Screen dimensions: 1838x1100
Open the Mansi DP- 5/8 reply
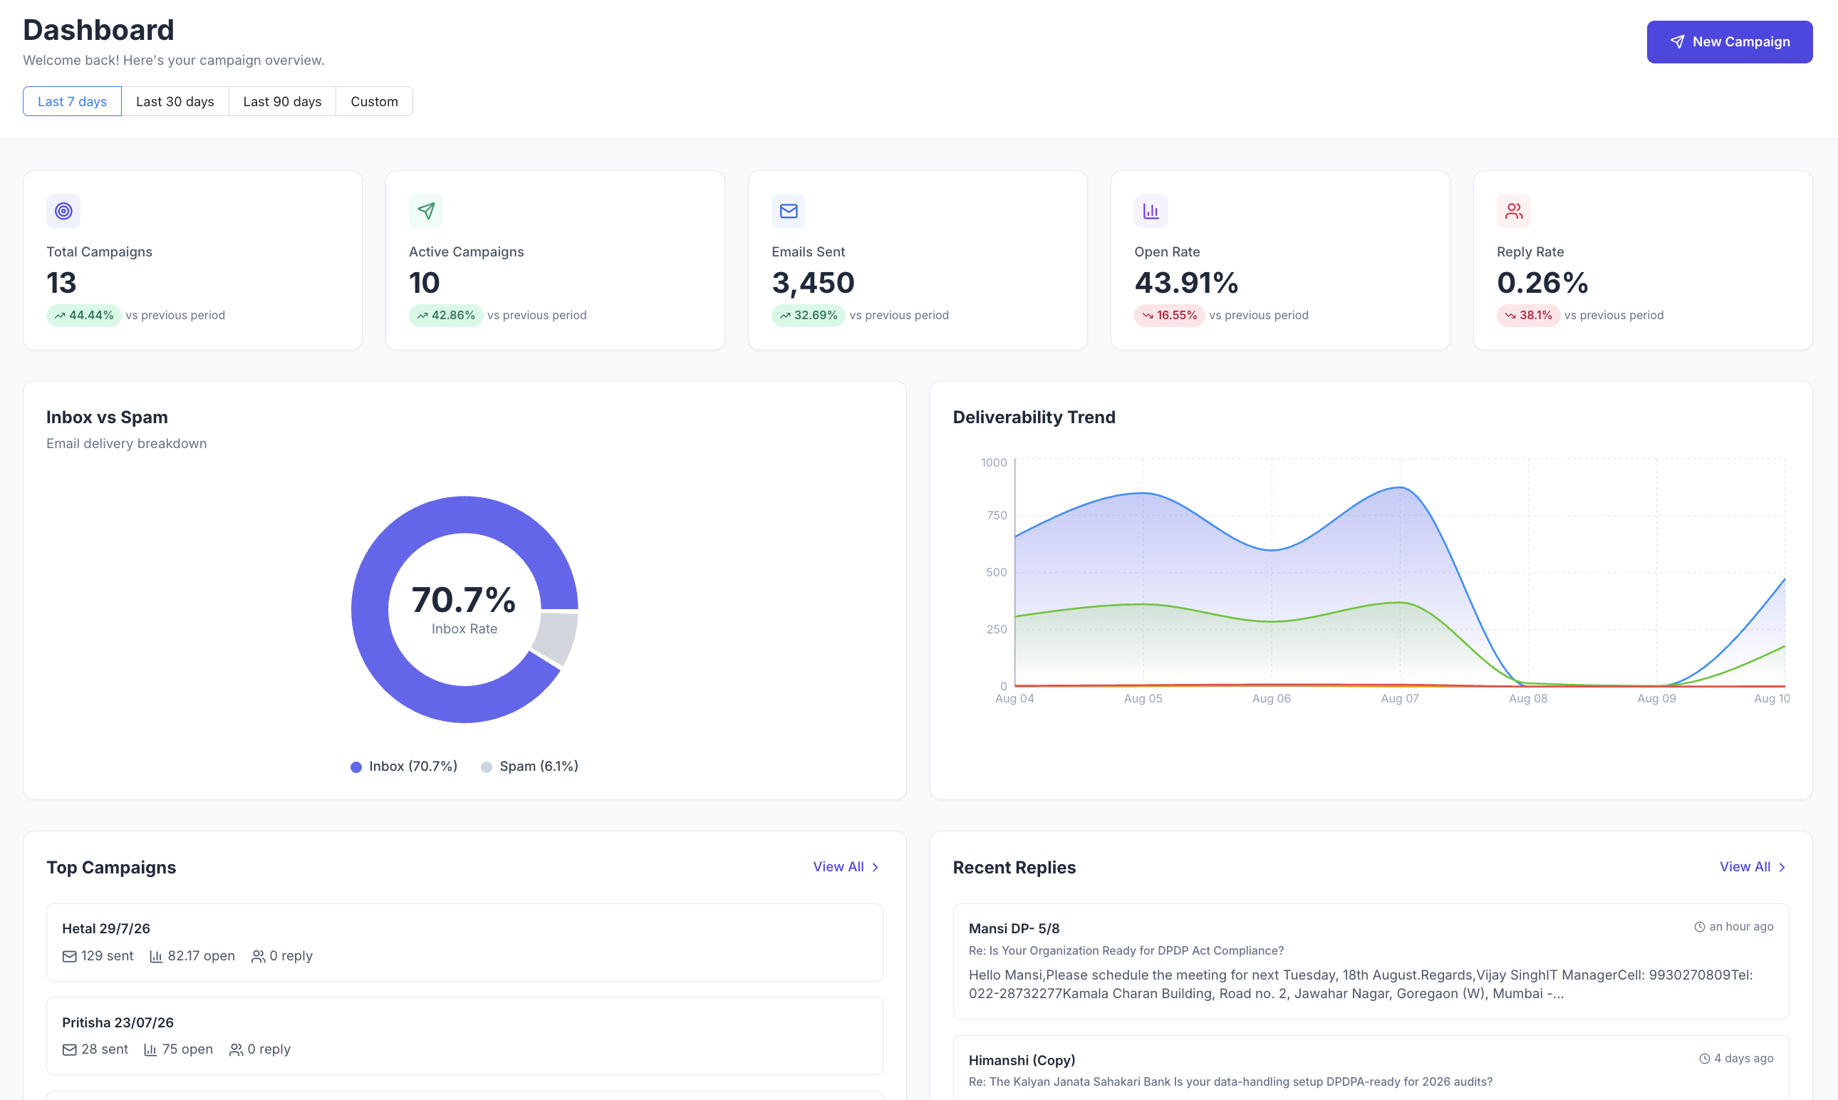pos(1371,960)
